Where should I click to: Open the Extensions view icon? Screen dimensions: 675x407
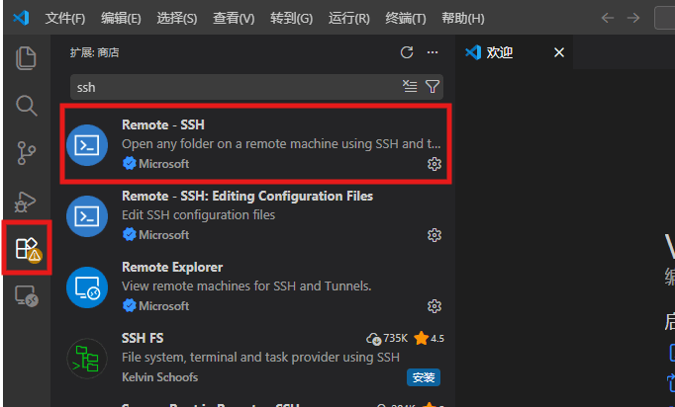point(27,249)
